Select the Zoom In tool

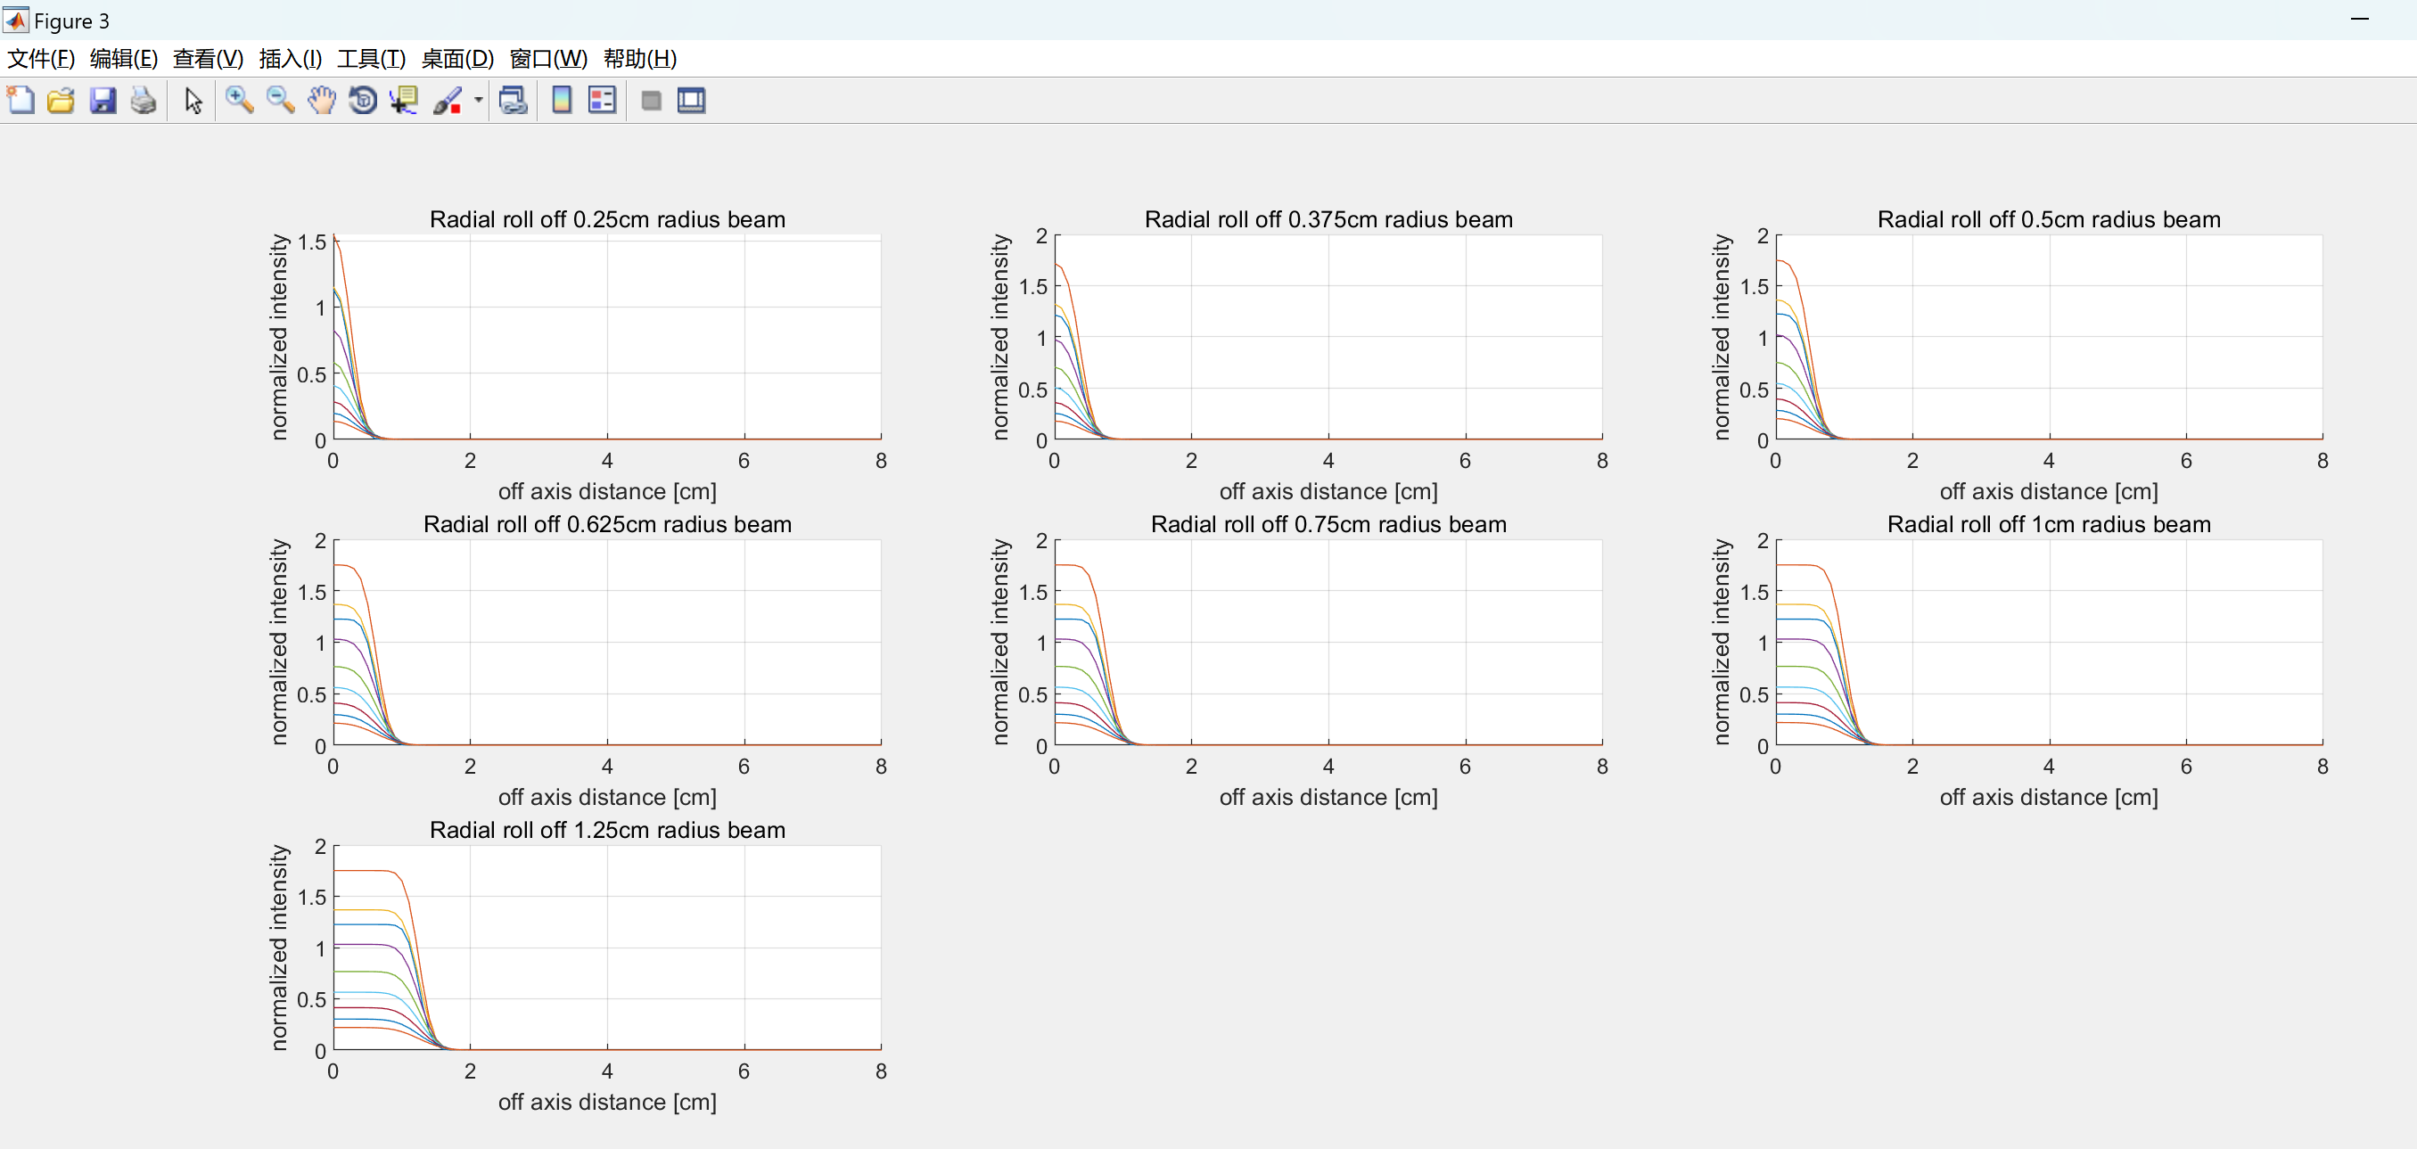[x=238, y=101]
